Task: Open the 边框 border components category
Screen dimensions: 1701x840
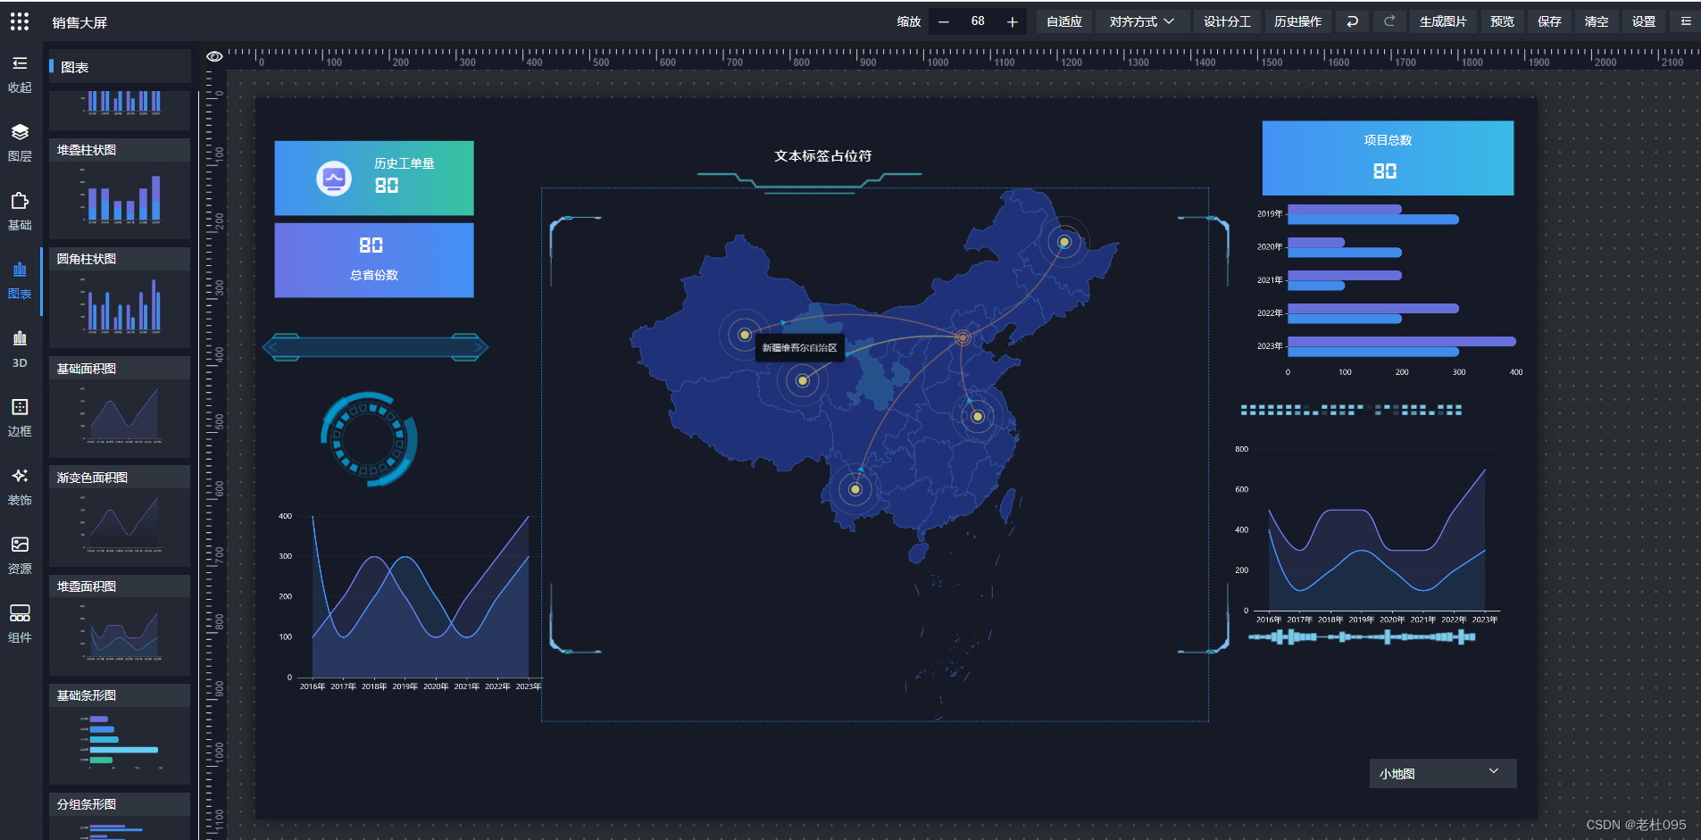Action: pos(20,417)
